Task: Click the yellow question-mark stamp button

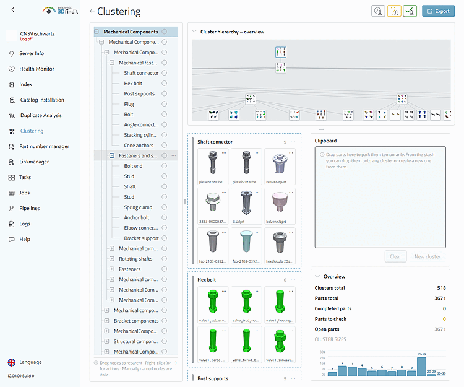Action: click(394, 11)
